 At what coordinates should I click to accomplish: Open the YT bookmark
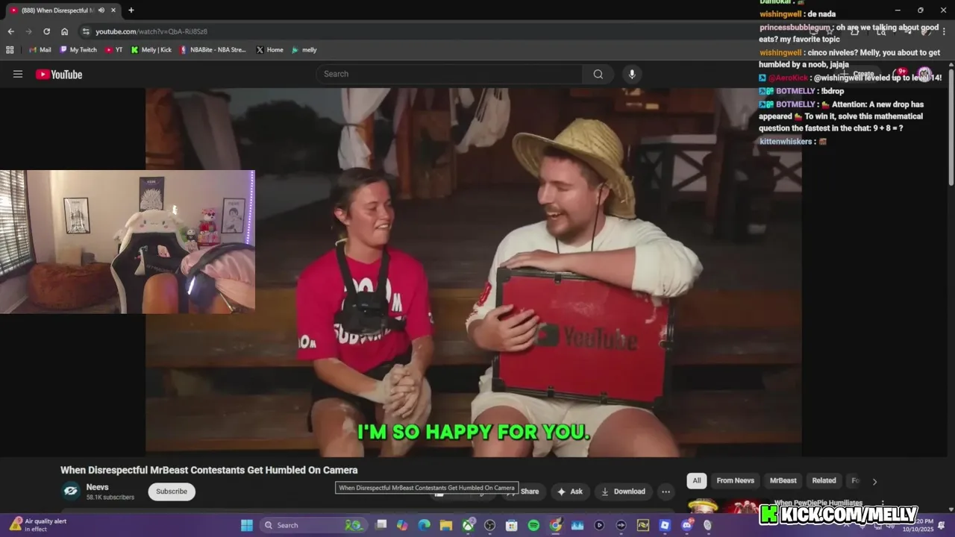click(114, 50)
